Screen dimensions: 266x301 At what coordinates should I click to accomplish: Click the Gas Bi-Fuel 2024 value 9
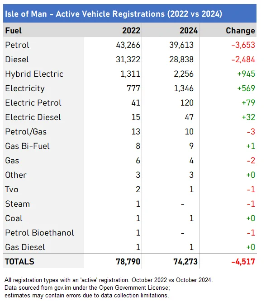191,146
